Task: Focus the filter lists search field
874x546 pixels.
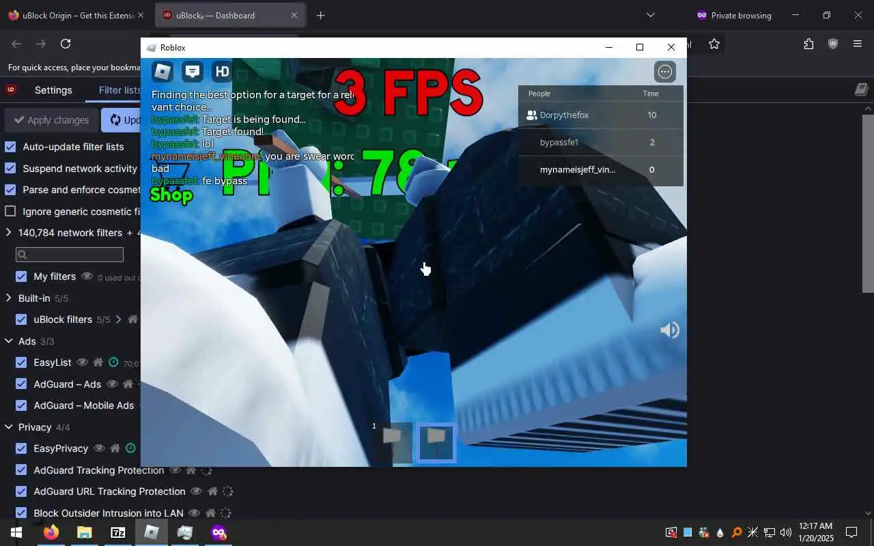Action: coord(70,255)
